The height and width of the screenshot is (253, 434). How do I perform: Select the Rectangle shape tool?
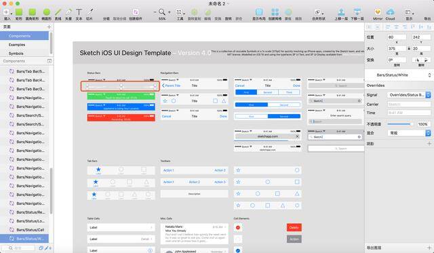pos(18,12)
